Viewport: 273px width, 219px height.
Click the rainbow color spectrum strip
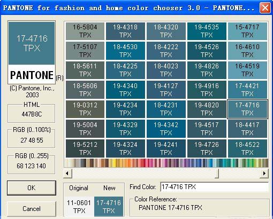(x=166, y=163)
